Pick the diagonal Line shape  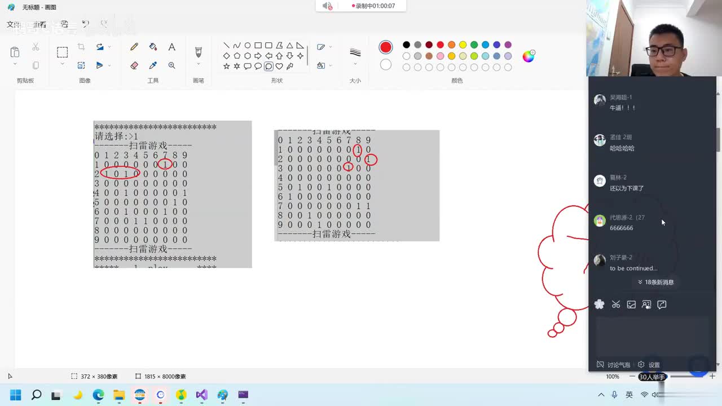click(x=226, y=46)
